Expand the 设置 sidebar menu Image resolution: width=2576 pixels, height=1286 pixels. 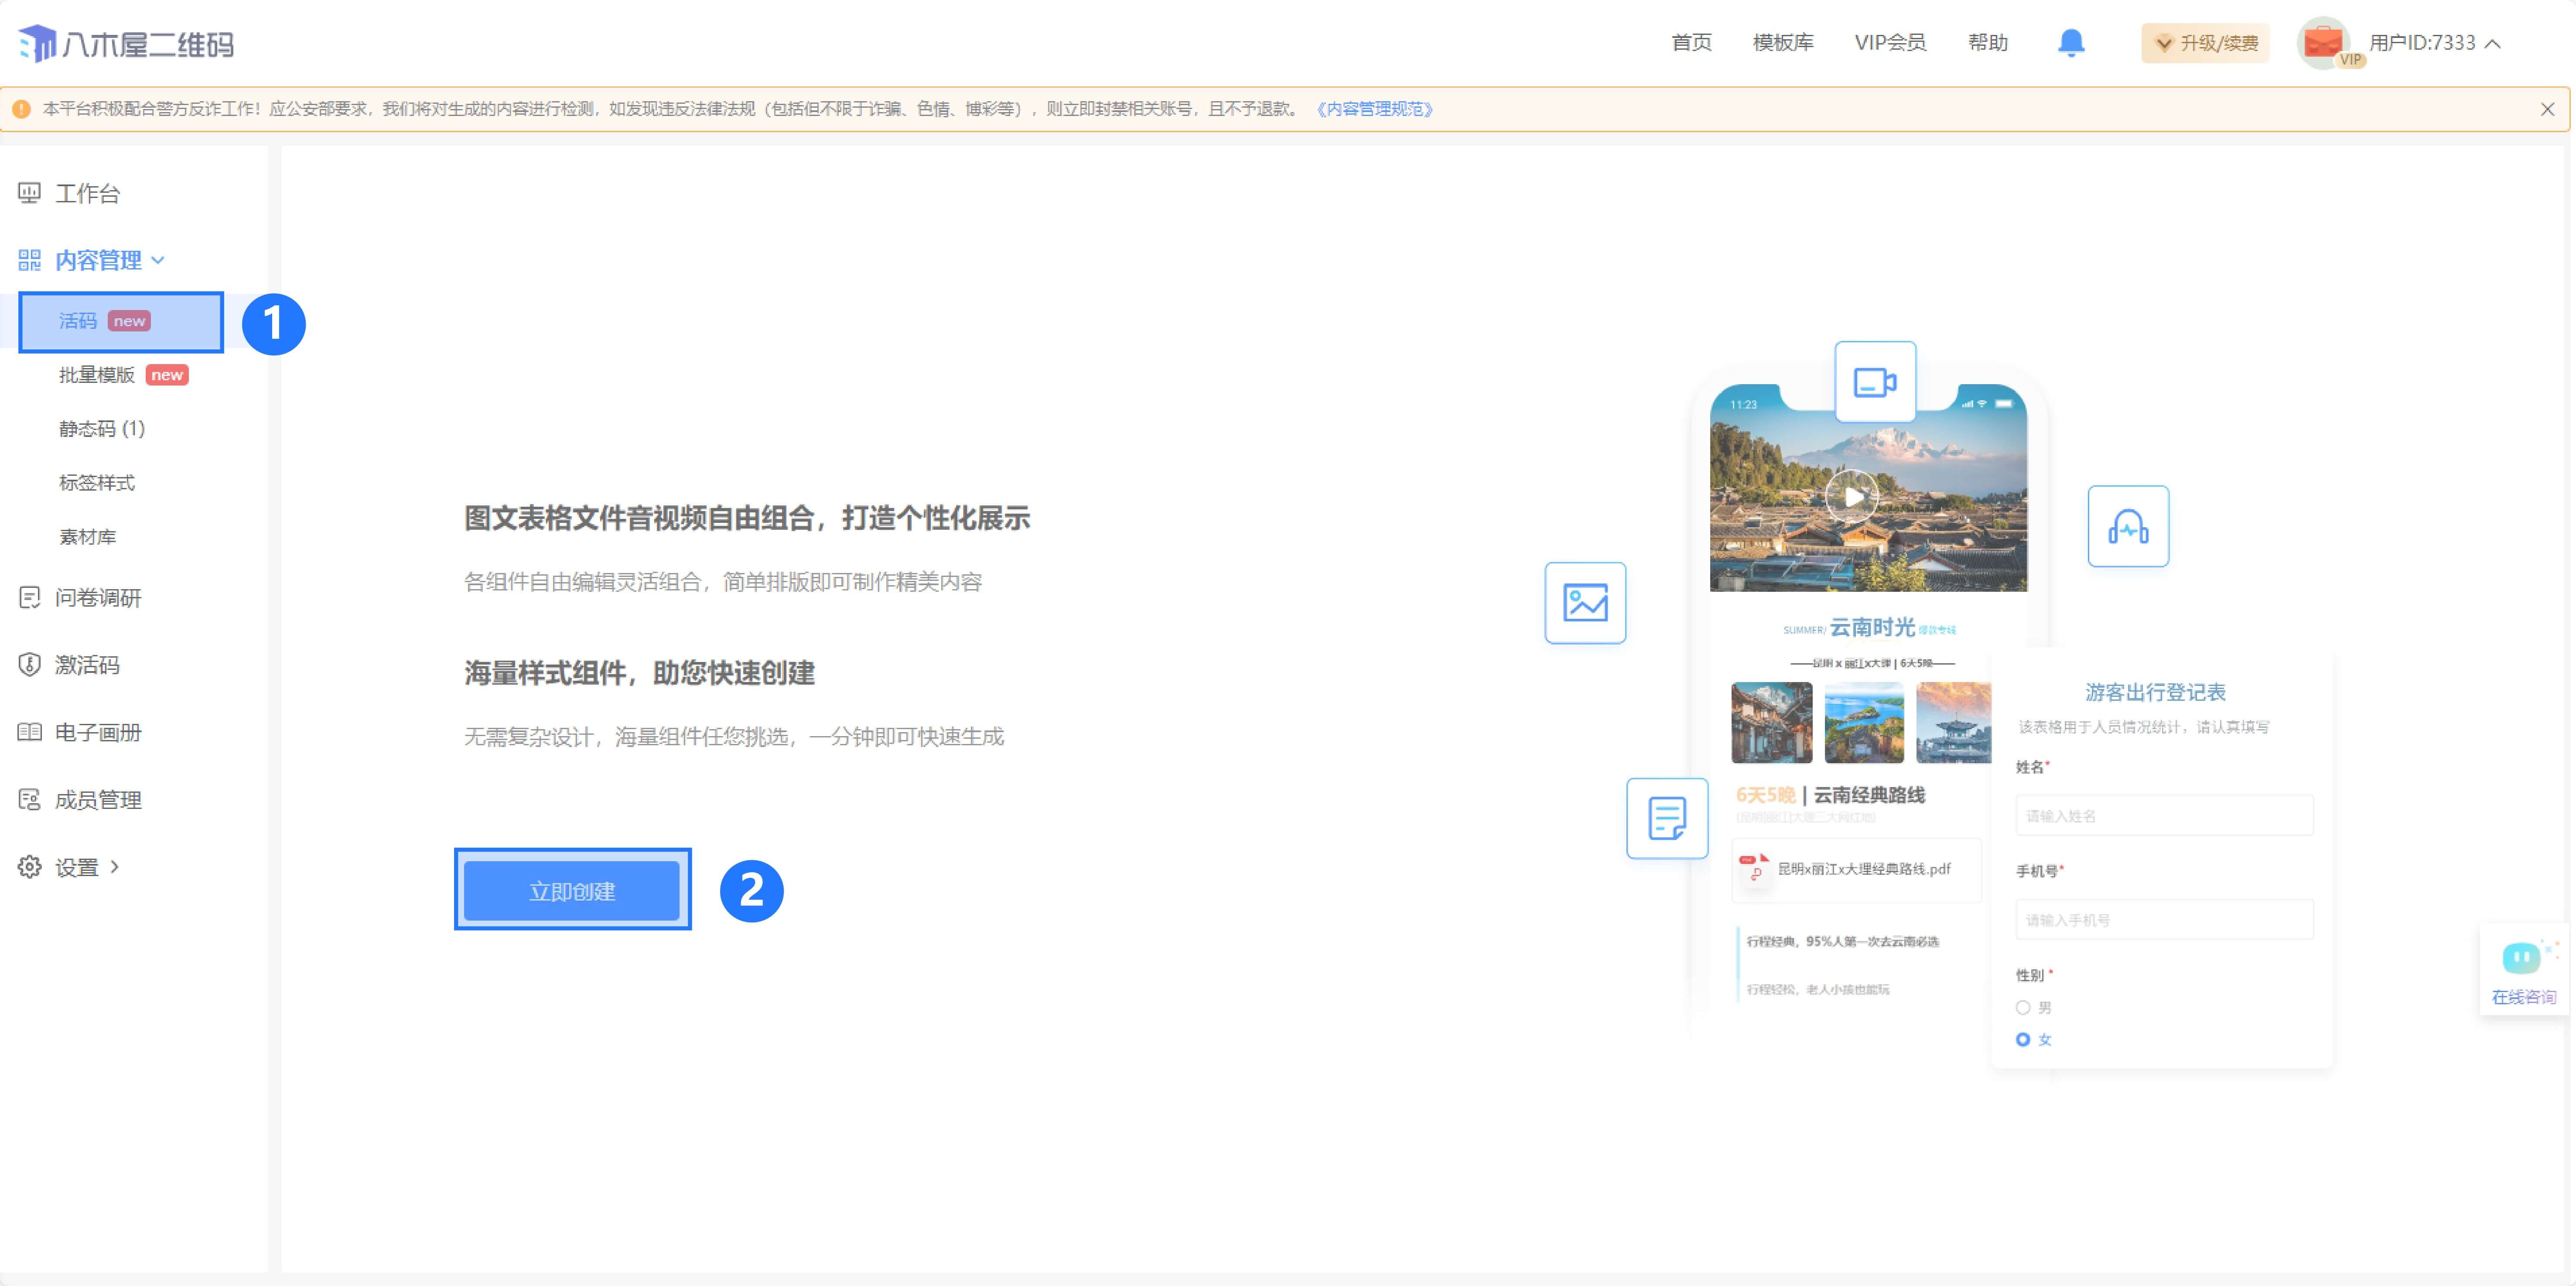point(77,867)
